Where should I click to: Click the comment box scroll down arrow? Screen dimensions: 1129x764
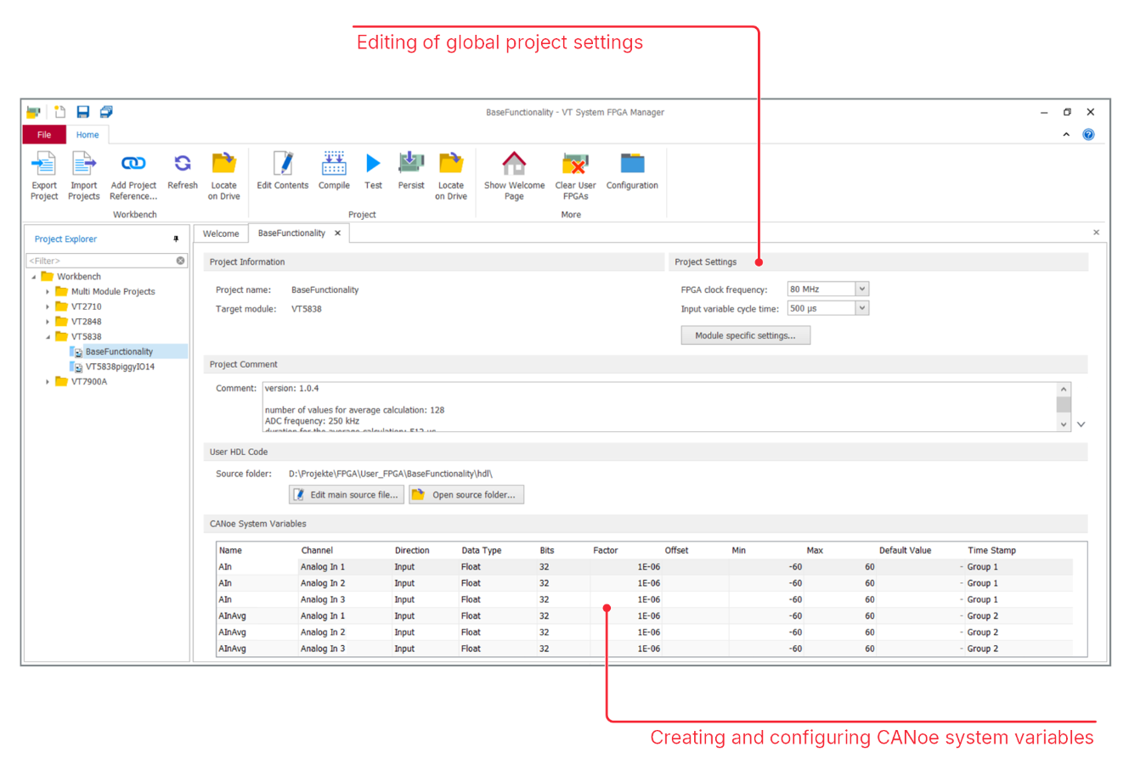tap(1064, 424)
